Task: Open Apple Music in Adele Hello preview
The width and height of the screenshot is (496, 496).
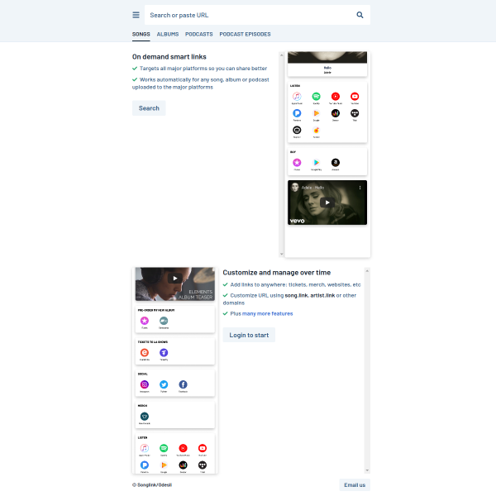Action: tap(297, 96)
